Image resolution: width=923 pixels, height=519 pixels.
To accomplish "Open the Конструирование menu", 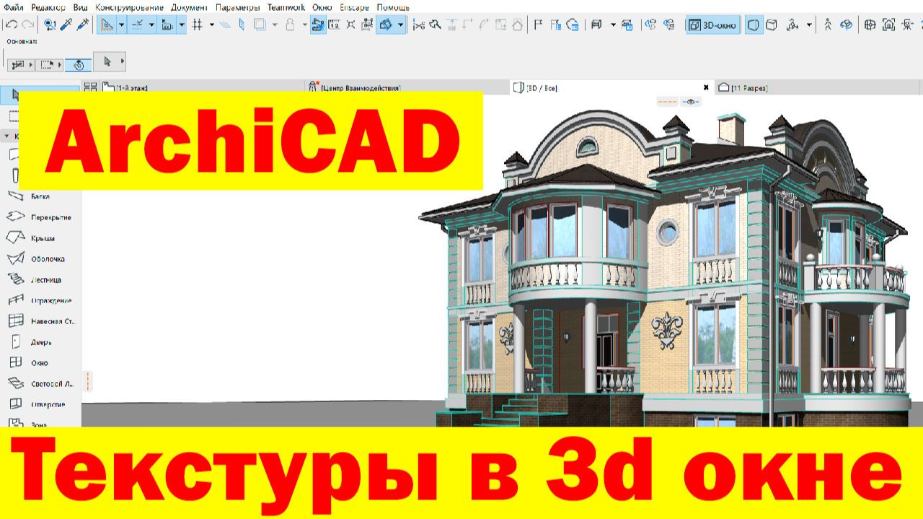I will (x=130, y=7).
